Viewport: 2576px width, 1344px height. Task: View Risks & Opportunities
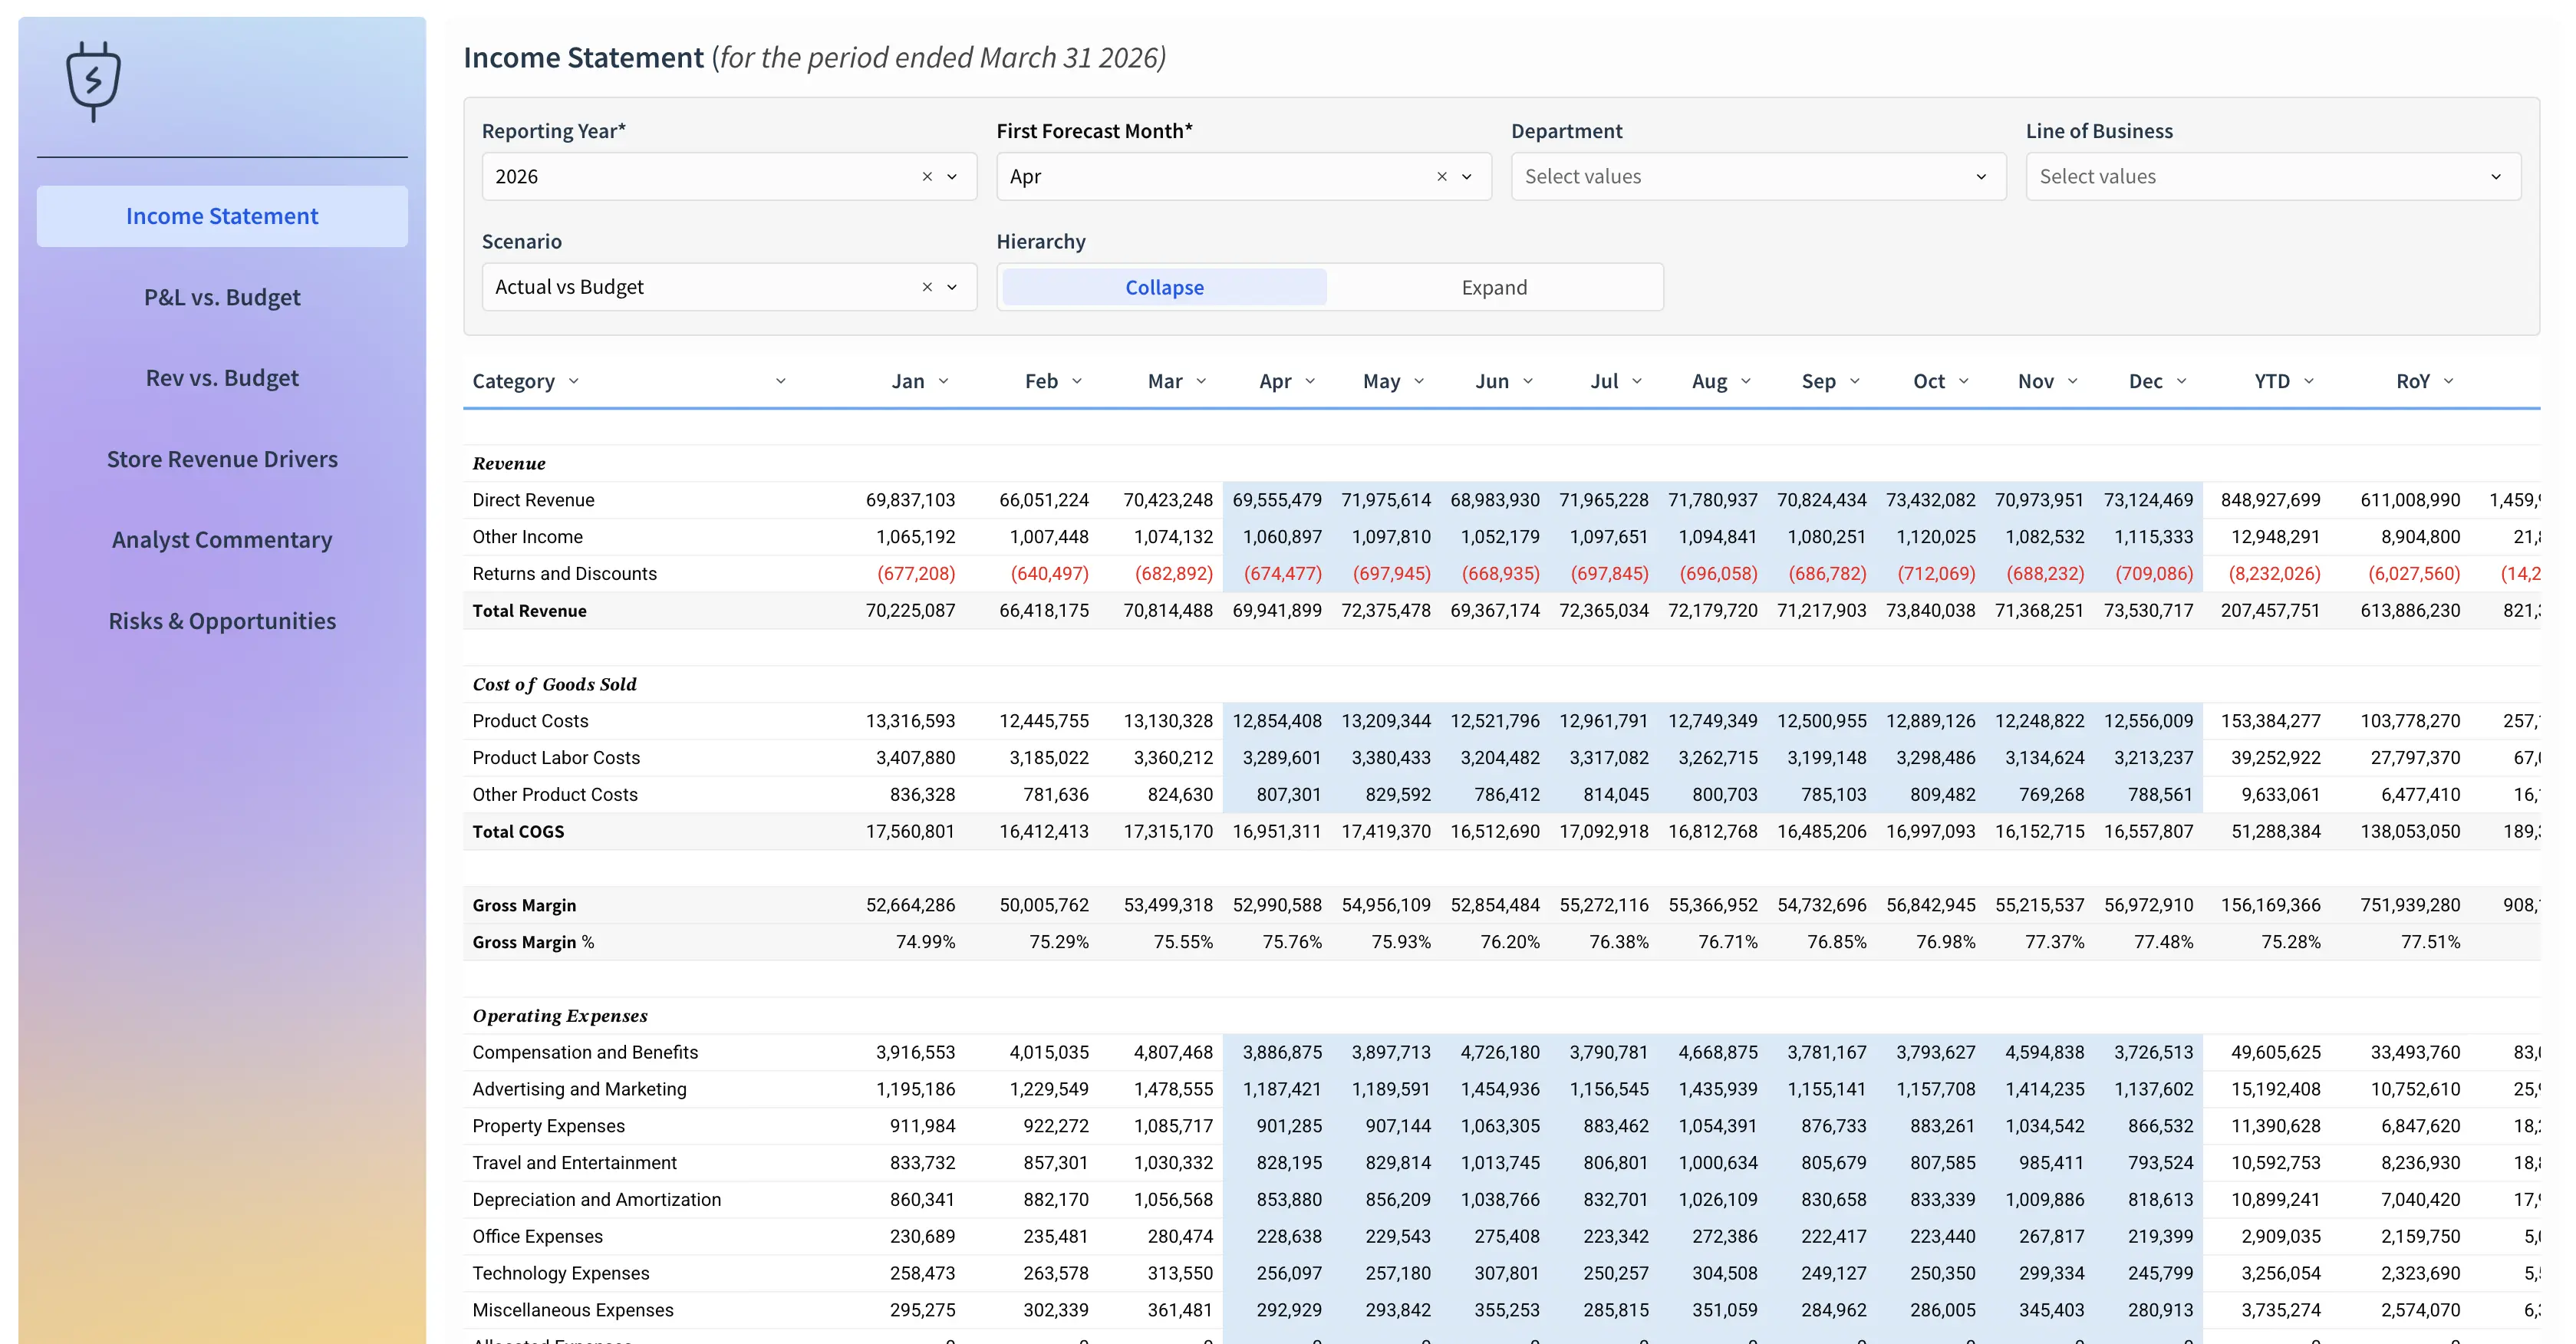[x=222, y=620]
